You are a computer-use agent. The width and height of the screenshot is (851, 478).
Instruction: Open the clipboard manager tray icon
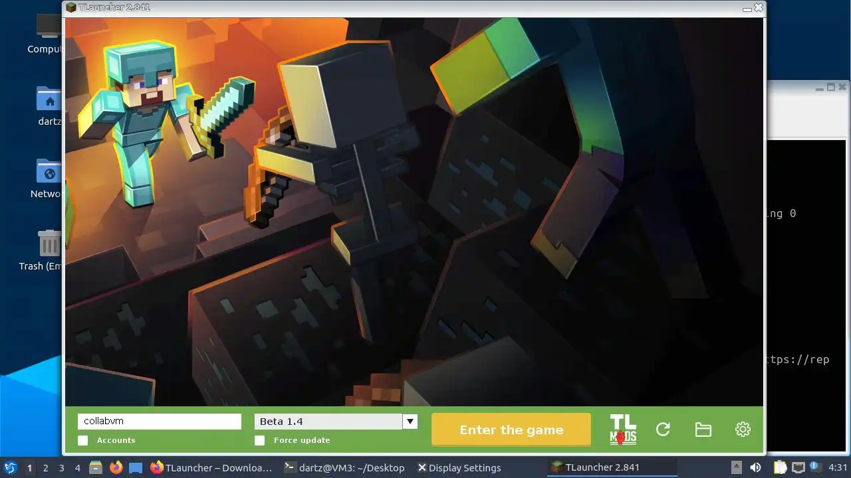click(780, 467)
